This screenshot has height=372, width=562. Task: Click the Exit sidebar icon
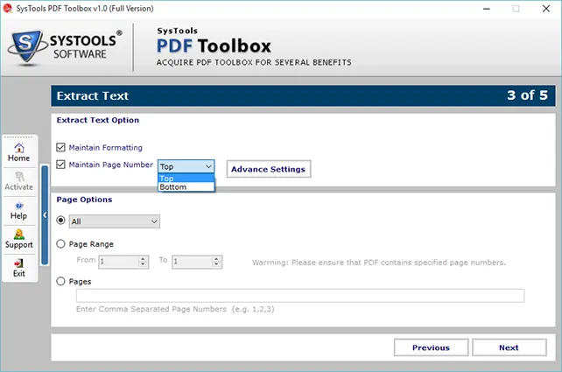tap(19, 268)
